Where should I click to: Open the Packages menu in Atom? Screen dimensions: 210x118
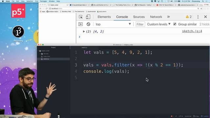coord(43,1)
